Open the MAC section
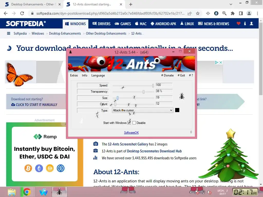 click(x=141, y=24)
